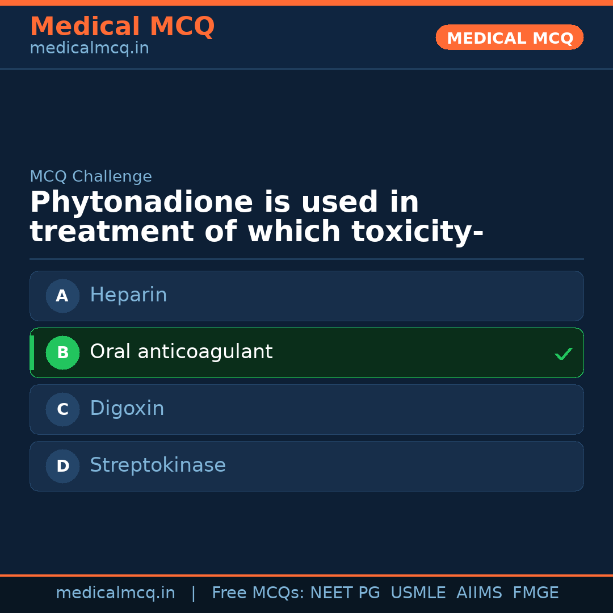Select AIIMS in the footer
The image size is (613, 613).
pyautogui.click(x=479, y=593)
